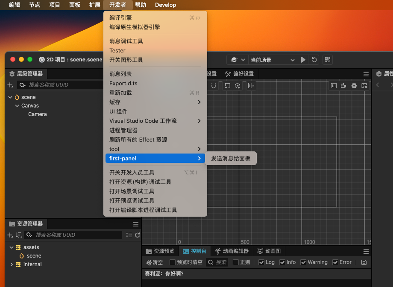Open the 资源预览 tab
The height and width of the screenshot is (287, 393).
pos(160,251)
